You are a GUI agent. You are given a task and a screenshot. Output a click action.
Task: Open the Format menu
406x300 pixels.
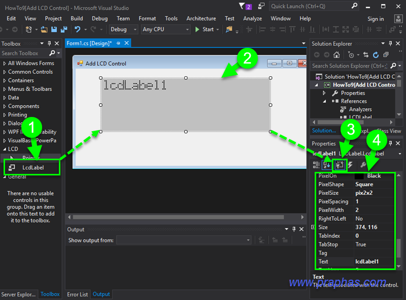[x=147, y=19]
